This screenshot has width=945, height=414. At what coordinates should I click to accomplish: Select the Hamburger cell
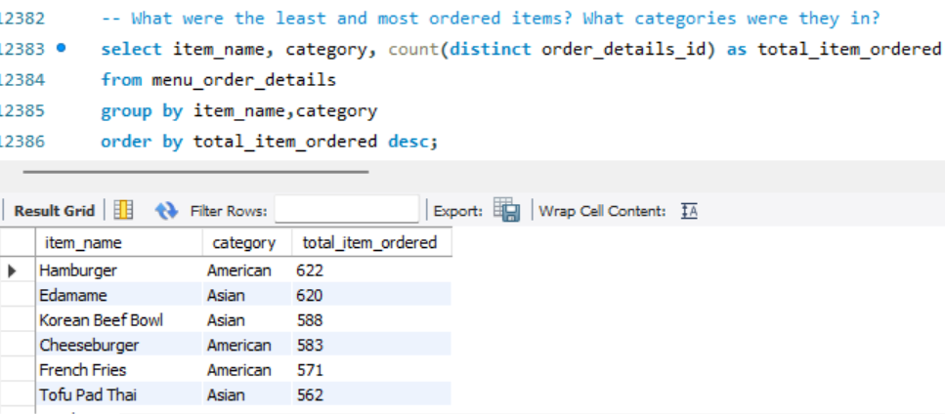119,270
